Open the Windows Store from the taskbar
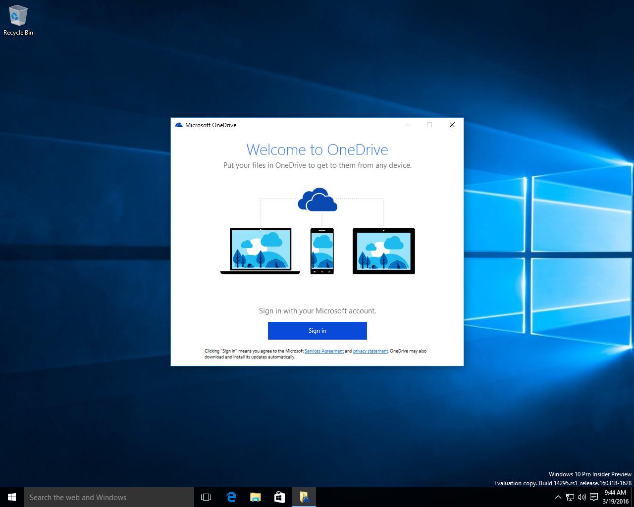The image size is (634, 507). coord(279,497)
